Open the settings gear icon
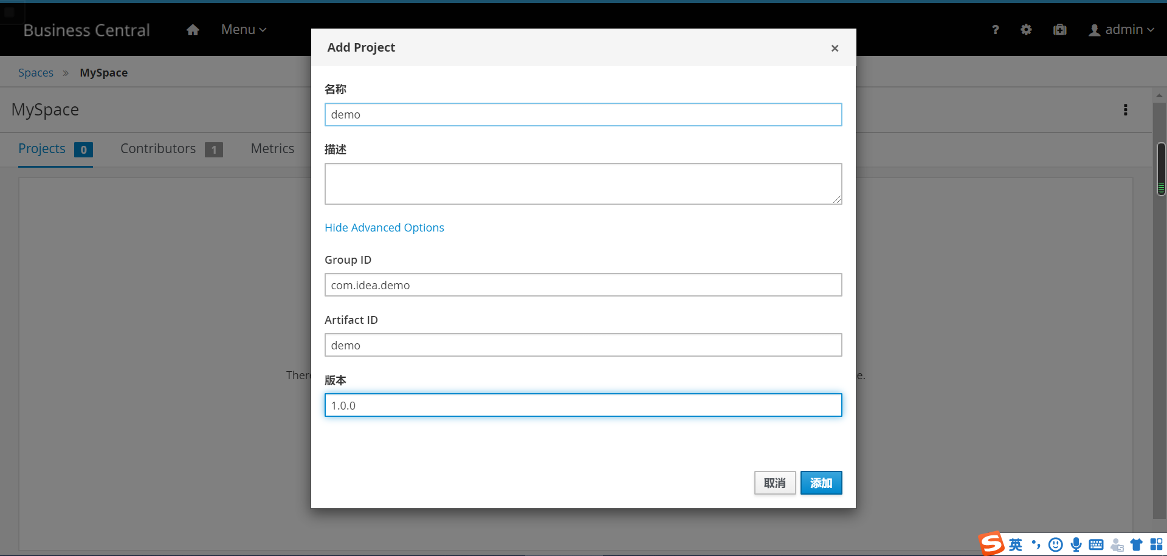This screenshot has height=556, width=1167. point(1026,30)
